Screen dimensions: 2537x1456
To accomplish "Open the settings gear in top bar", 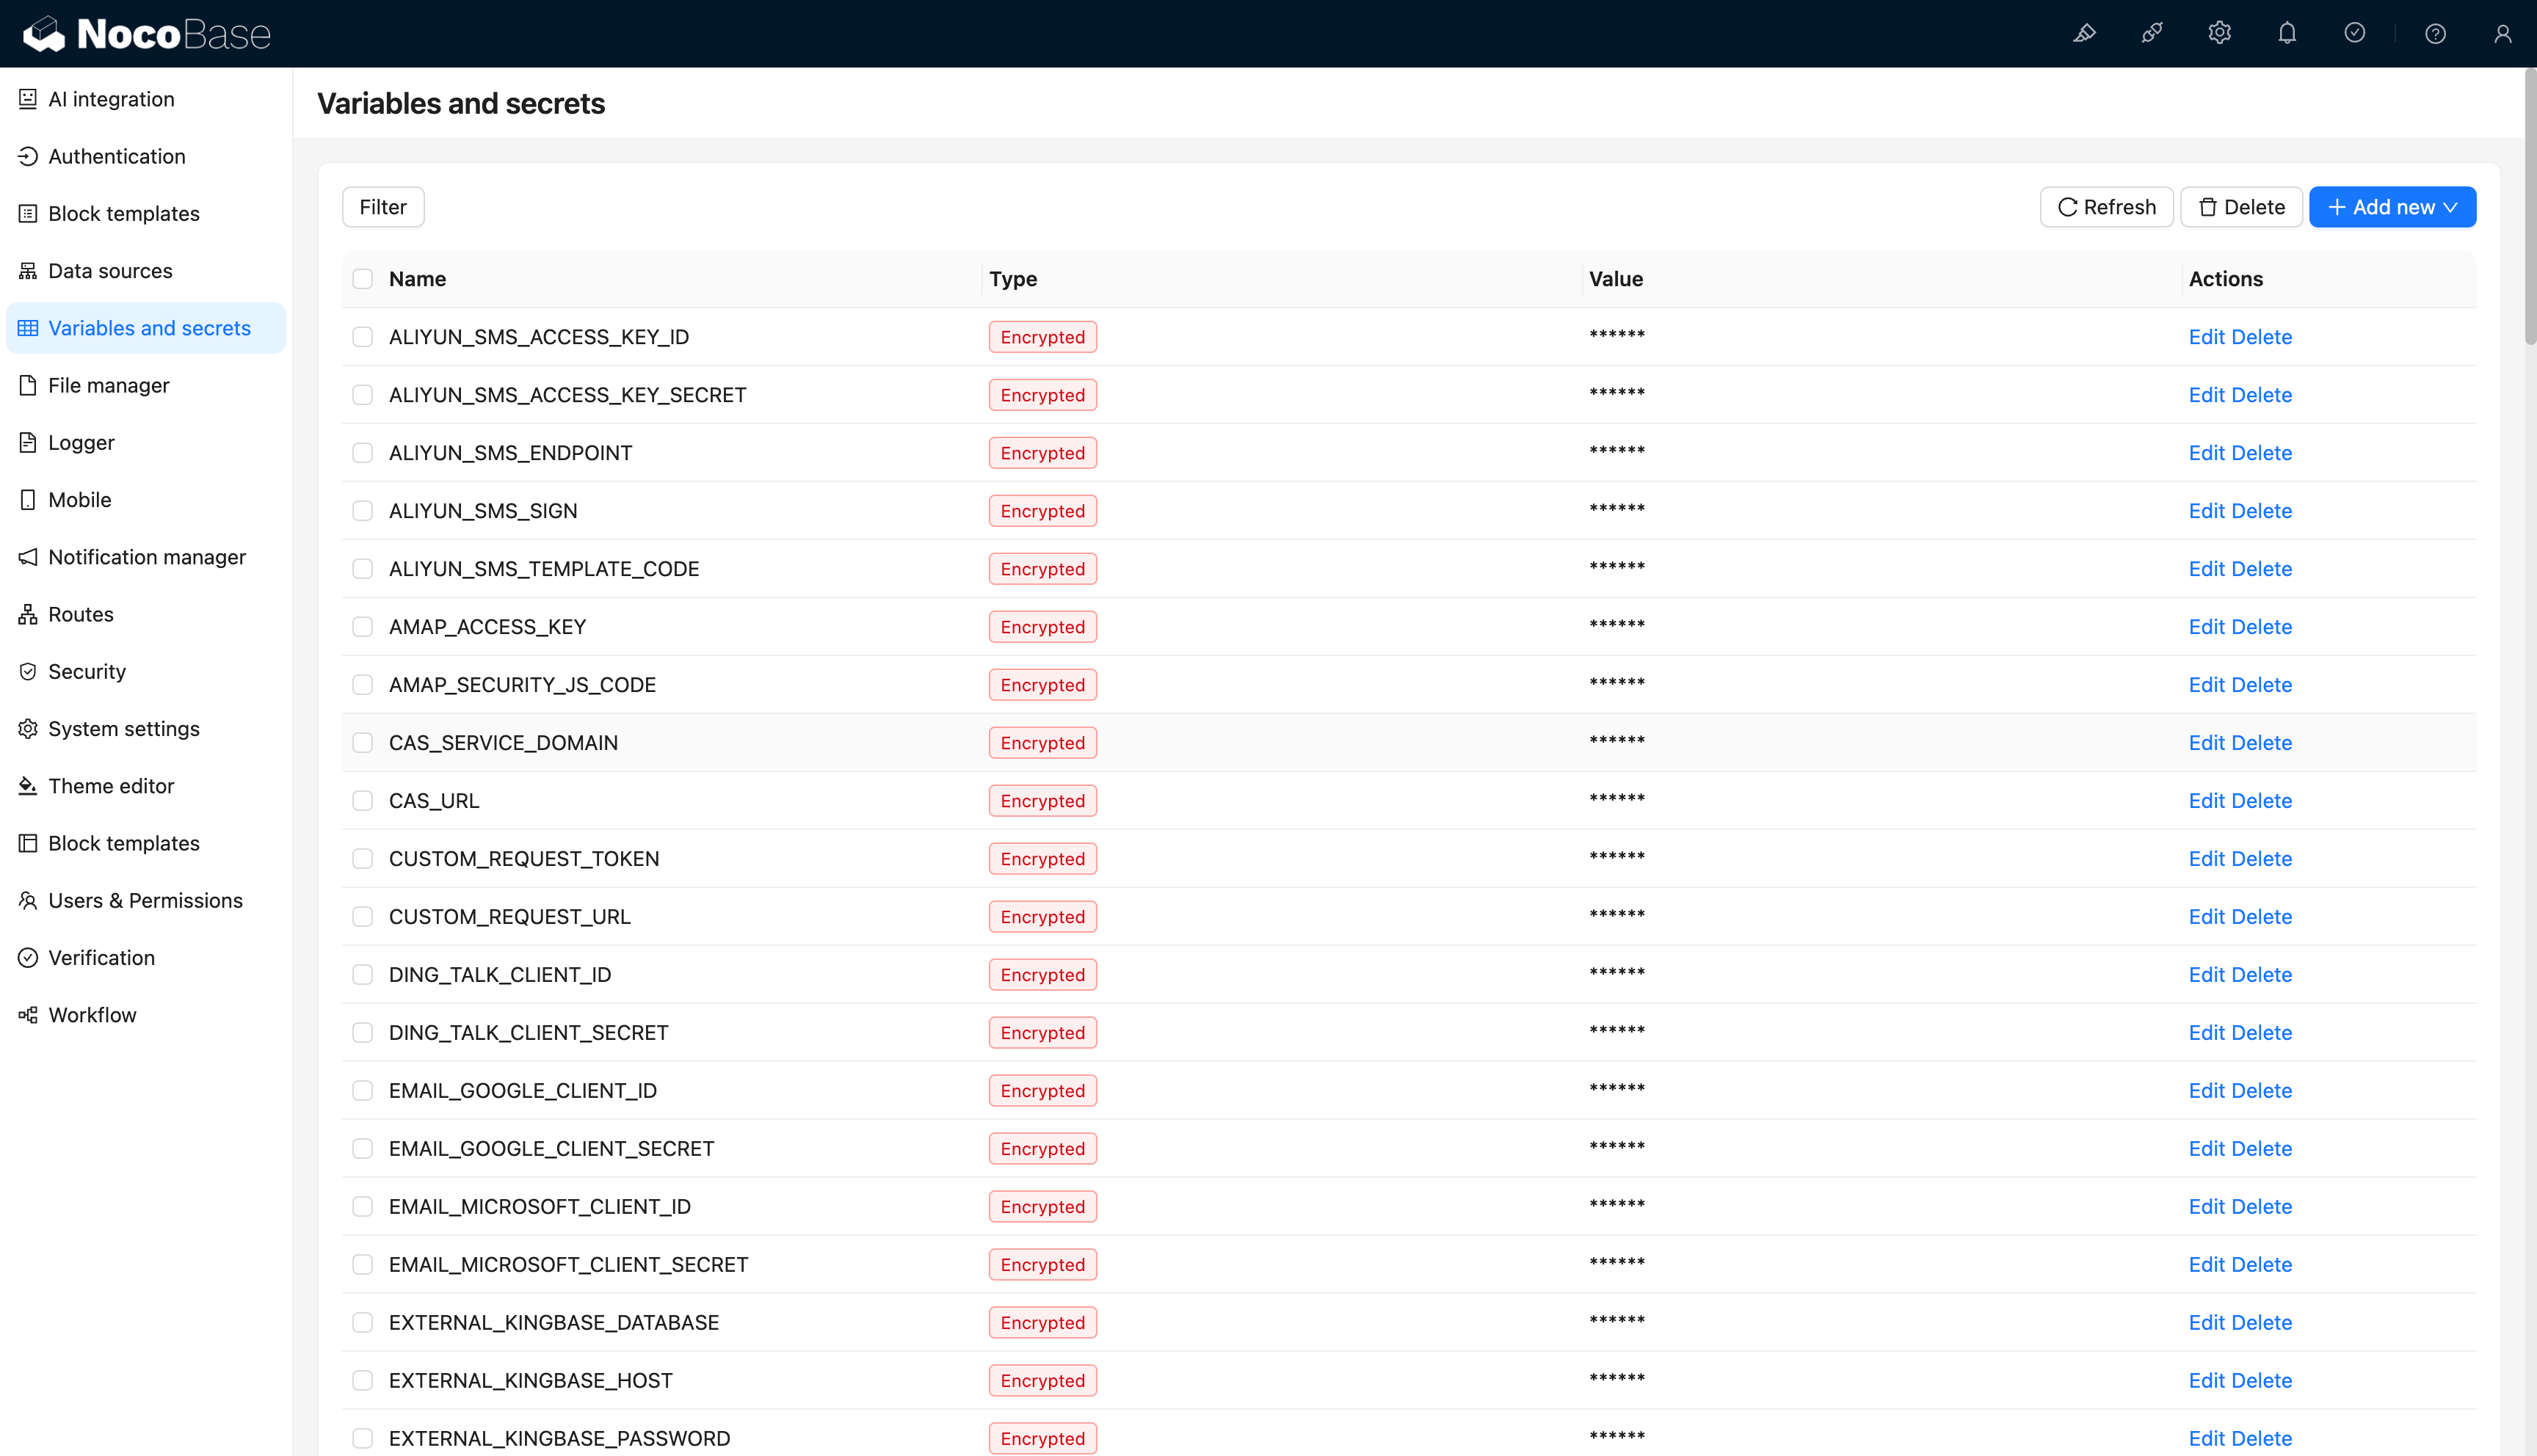I will 2219,33.
